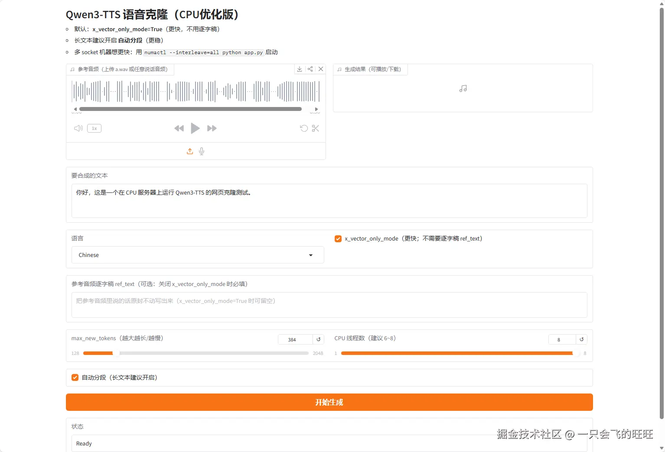The image size is (665, 452).
Task: Edit the CPU thread count number field
Action: click(562, 339)
